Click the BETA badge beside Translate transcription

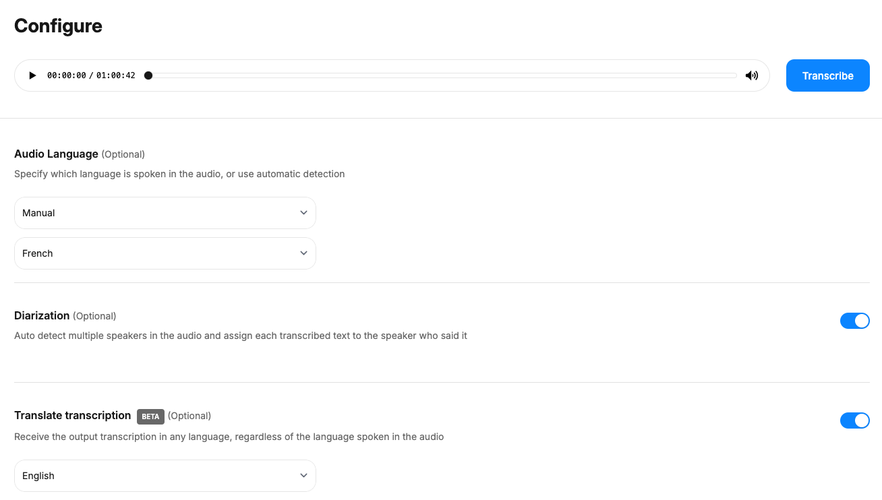pyautogui.click(x=150, y=416)
